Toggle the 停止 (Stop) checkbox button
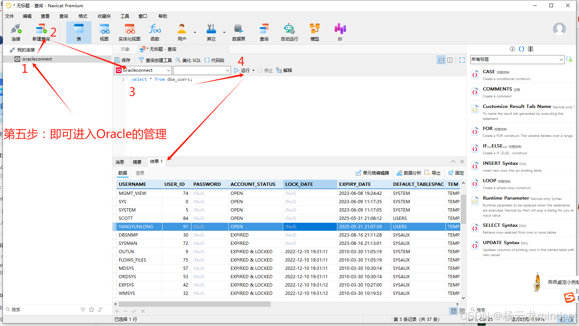 pos(265,70)
